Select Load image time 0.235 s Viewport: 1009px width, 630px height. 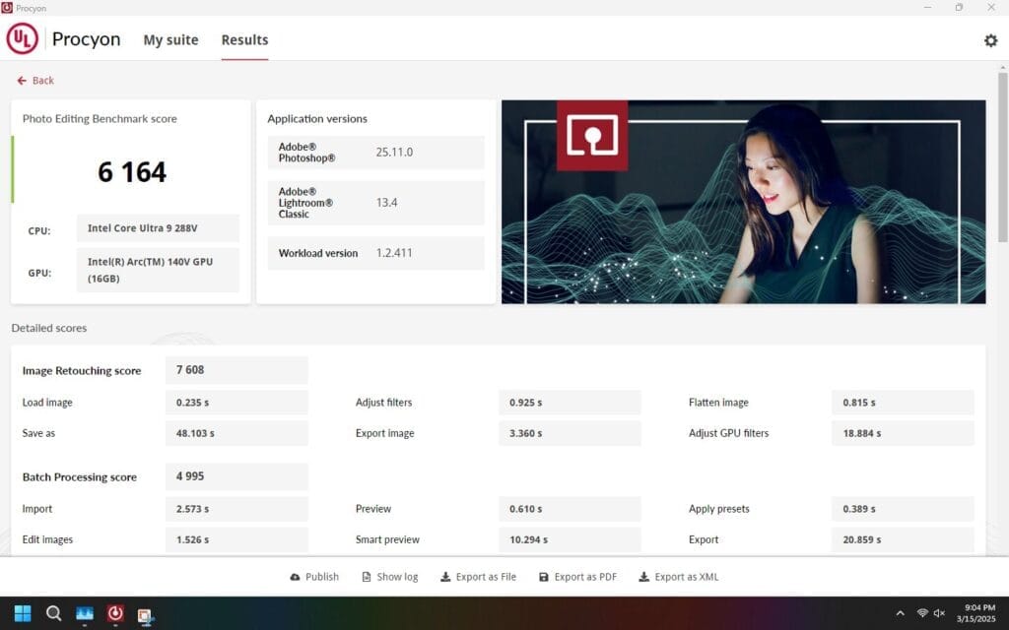coord(236,403)
